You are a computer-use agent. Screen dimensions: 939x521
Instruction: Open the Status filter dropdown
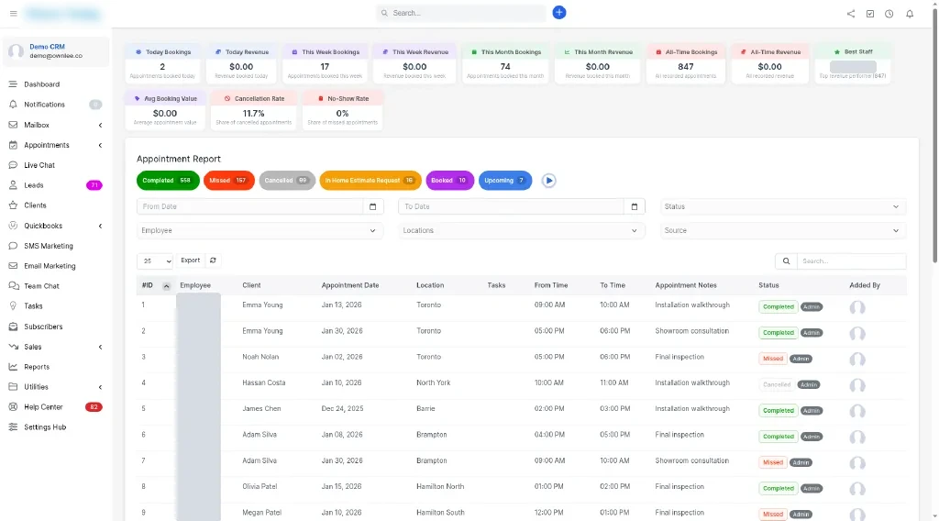783,206
